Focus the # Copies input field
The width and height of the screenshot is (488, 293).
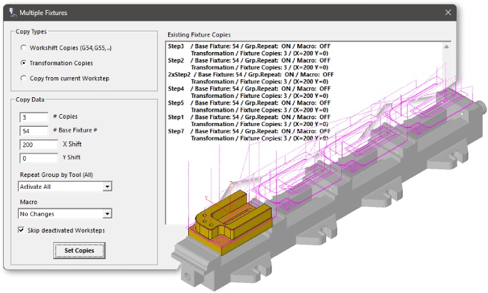pos(34,117)
